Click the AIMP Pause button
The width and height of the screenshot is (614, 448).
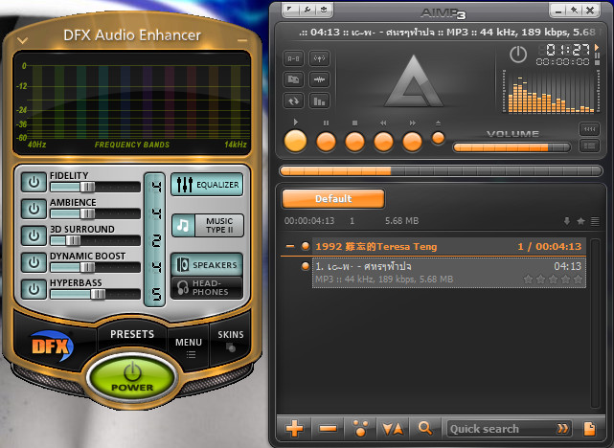point(326,142)
